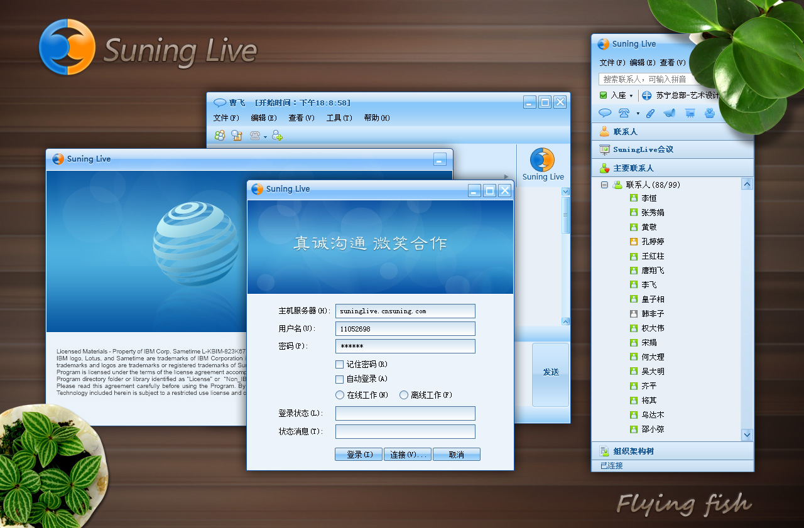804x528 pixels.
Task: Select contact 张秀娟
Action: pyautogui.click(x=653, y=213)
